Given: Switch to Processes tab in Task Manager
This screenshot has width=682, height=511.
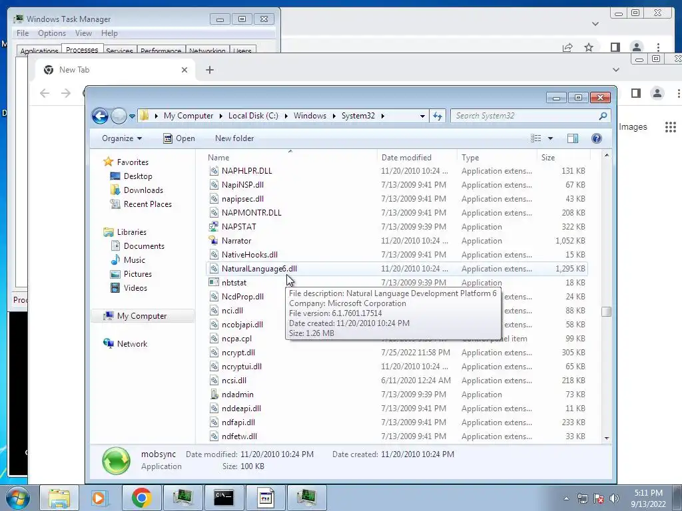Looking at the screenshot, I should click(82, 49).
